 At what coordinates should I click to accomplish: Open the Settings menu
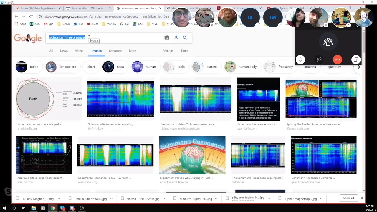(168, 51)
